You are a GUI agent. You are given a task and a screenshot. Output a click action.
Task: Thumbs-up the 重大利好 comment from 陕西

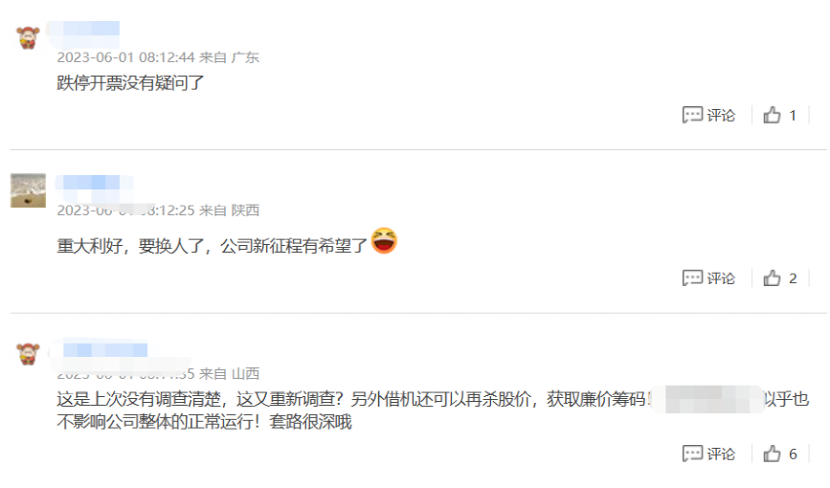772,277
